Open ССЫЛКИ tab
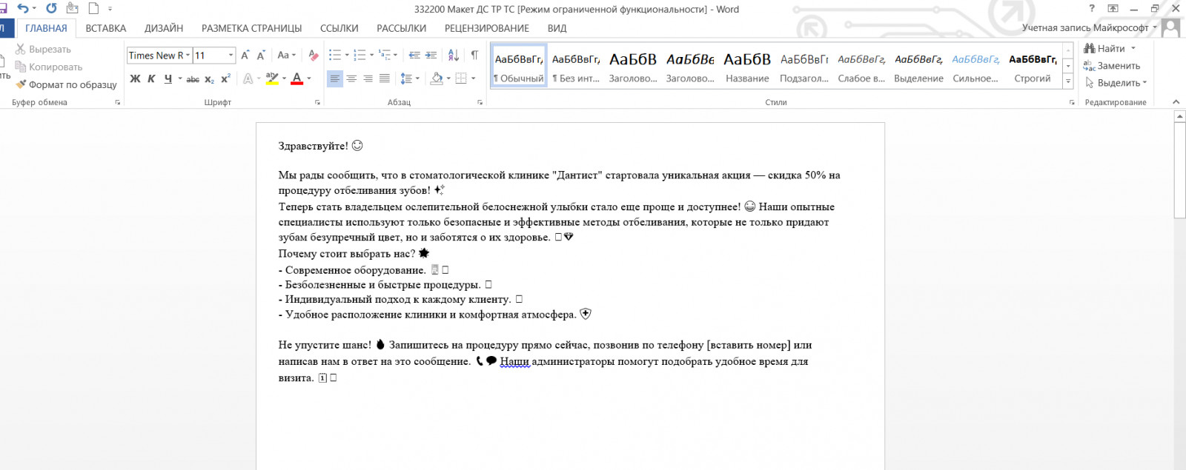Viewport: 1186px width, 470px height. 339,28
